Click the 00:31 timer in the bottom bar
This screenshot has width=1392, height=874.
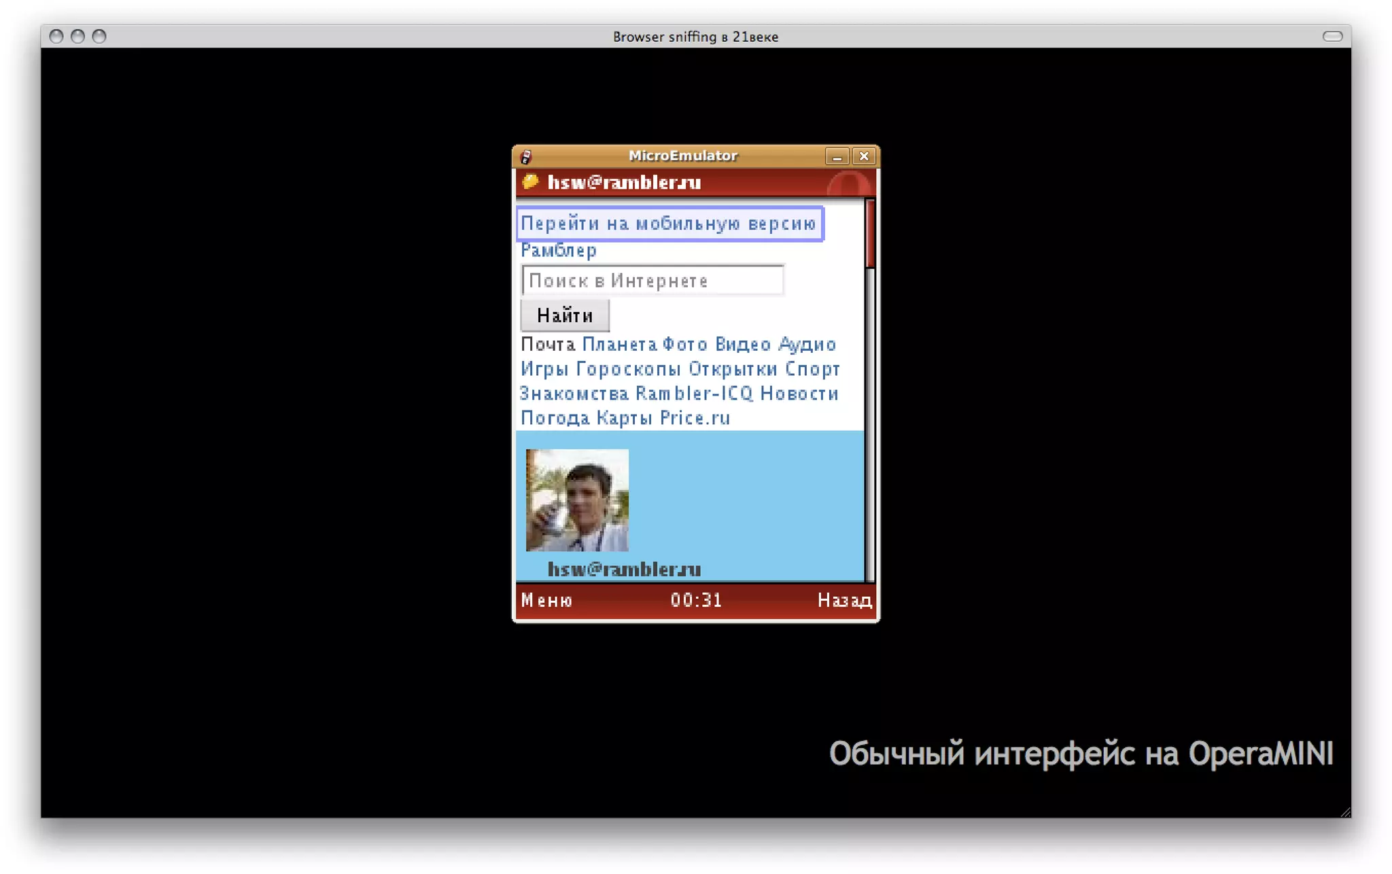(696, 600)
